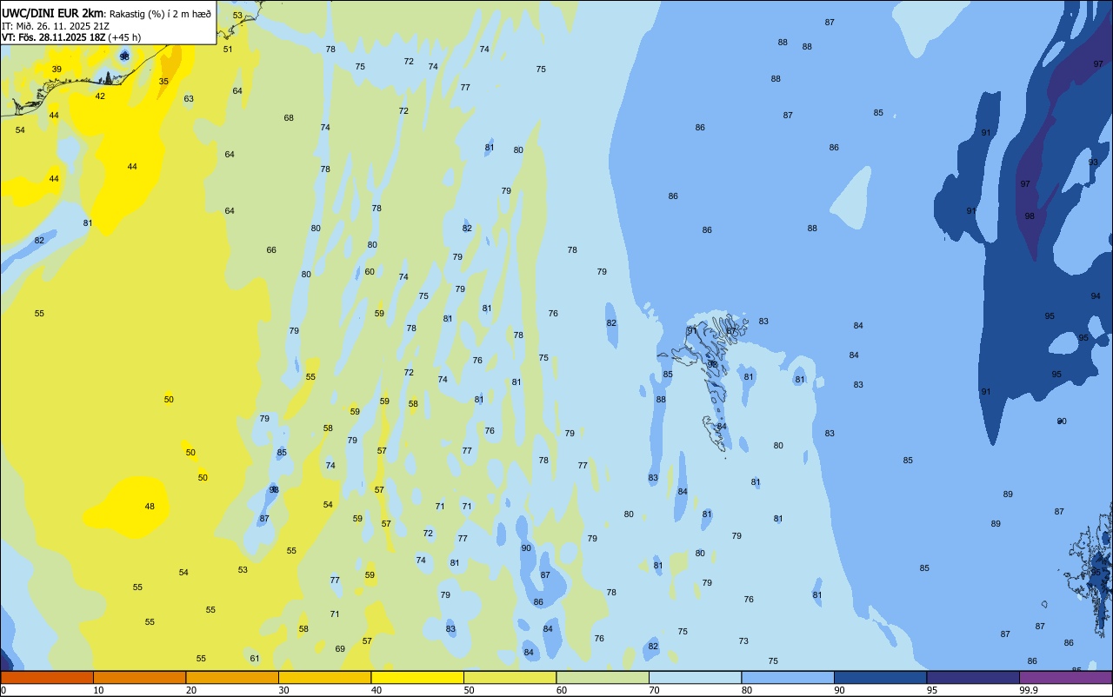The image size is (1113, 697).
Task: Click the humidity value 69 on the map
Action: click(340, 649)
